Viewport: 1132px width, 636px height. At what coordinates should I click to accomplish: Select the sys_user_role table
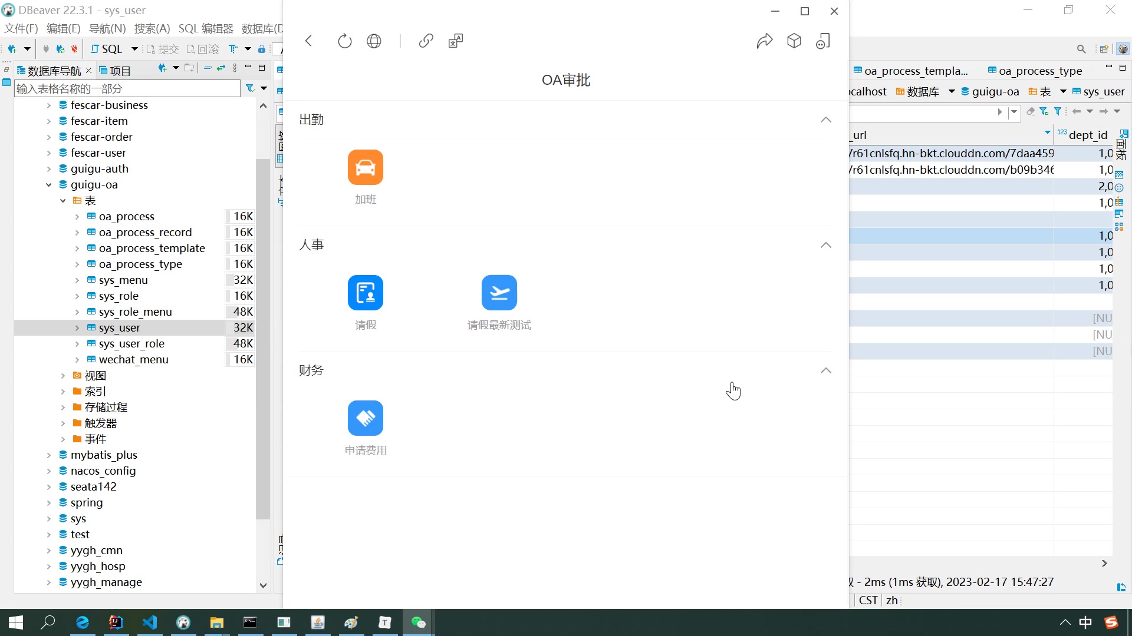click(x=131, y=344)
